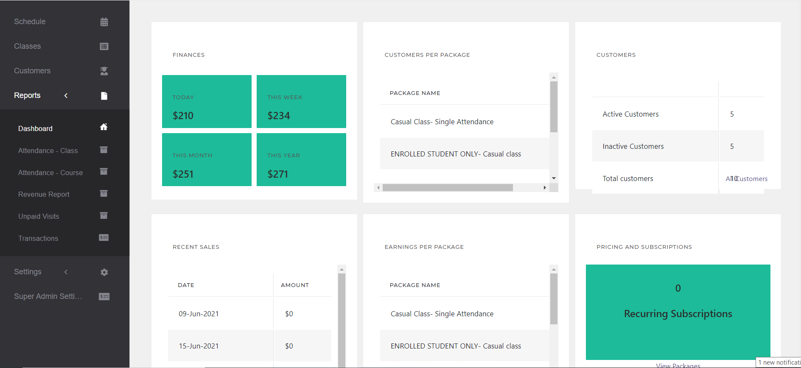801x368 pixels.
Task: Click the View Packages link
Action: tap(678, 365)
